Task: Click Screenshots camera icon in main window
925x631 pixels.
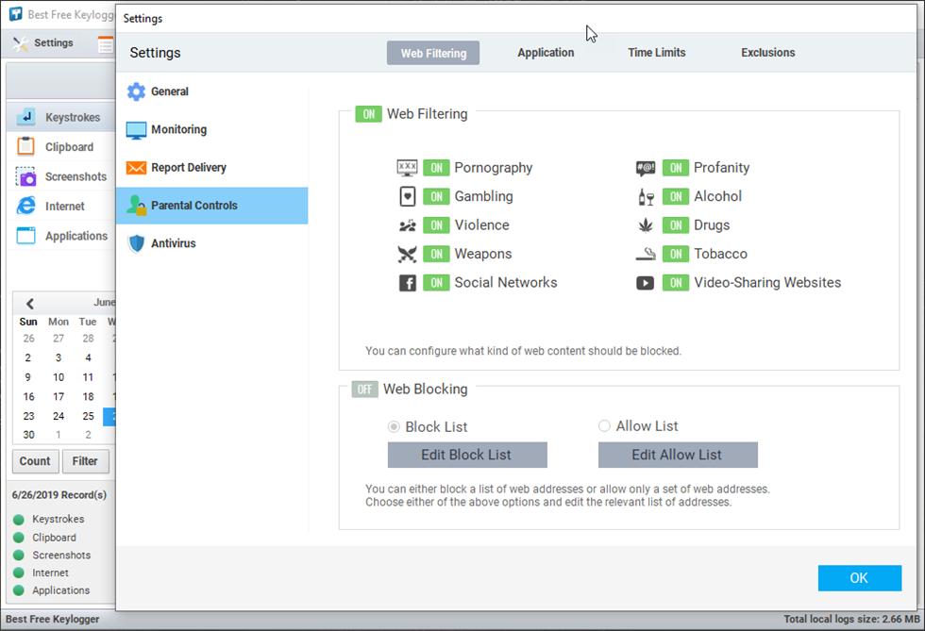Action: (x=25, y=176)
